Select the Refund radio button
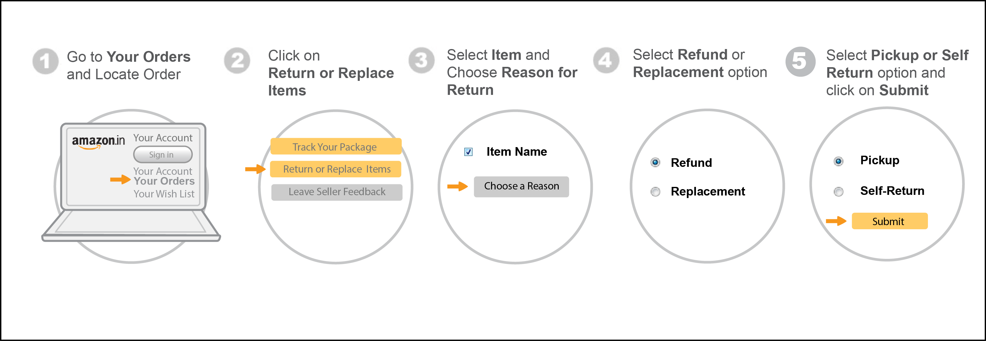 (x=655, y=163)
